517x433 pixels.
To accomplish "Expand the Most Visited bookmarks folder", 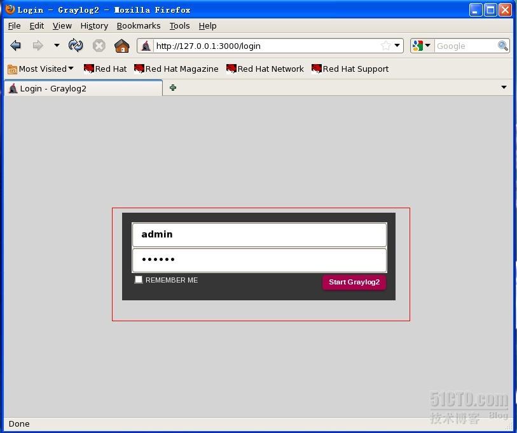I will click(40, 69).
